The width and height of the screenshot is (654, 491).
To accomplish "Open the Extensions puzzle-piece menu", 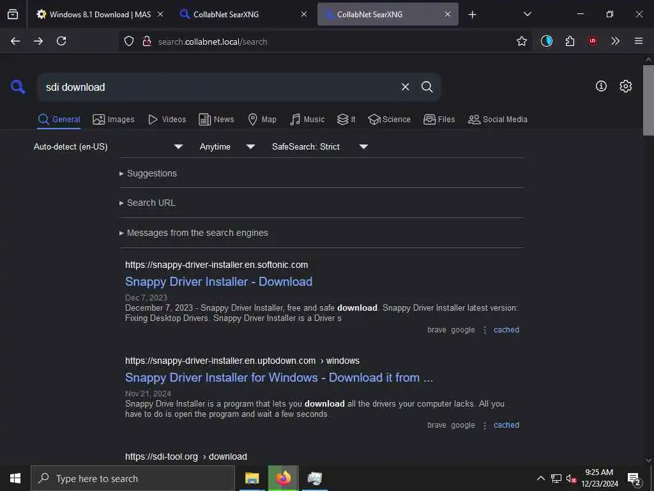I will click(570, 41).
